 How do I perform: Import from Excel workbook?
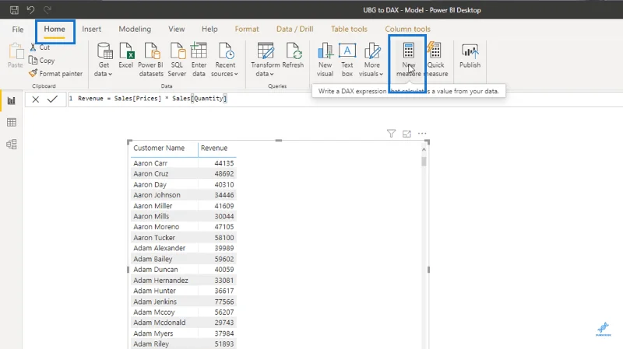pos(126,55)
